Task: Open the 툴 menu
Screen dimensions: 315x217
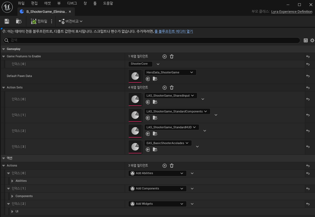Action: [95, 3]
